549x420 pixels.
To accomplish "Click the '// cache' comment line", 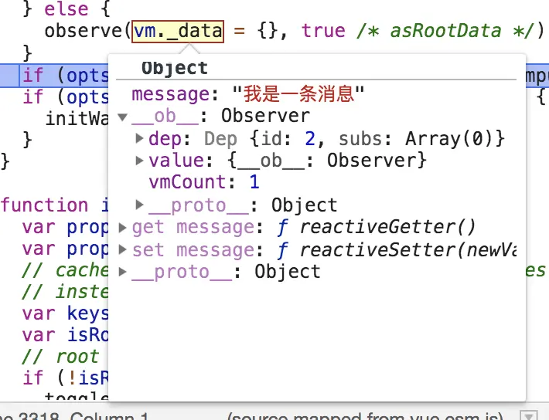I will (65, 270).
